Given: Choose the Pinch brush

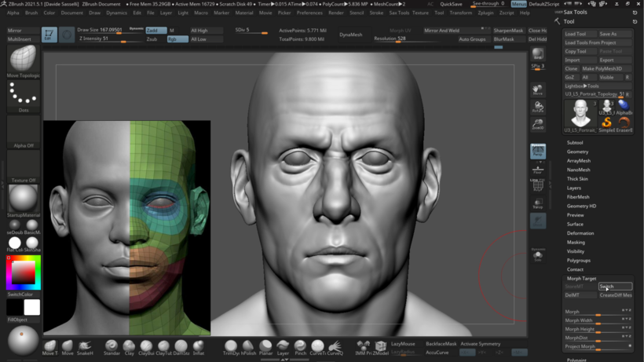Looking at the screenshot, I should click(x=300, y=346).
